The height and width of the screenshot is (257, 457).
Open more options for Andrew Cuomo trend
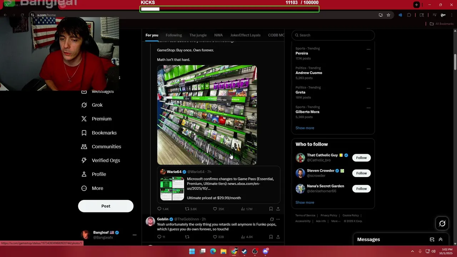pos(368,69)
